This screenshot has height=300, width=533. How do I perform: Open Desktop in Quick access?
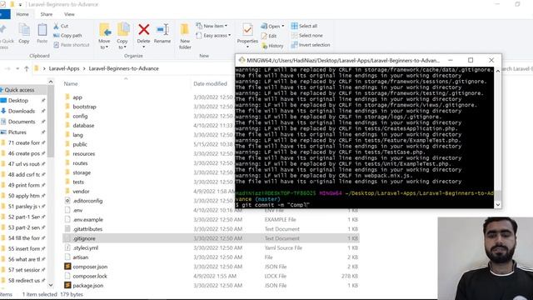pyautogui.click(x=18, y=101)
